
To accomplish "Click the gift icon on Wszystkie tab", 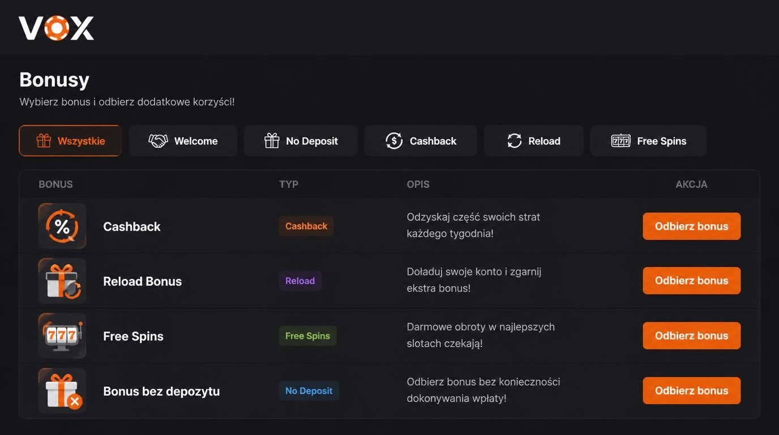I will pos(44,140).
